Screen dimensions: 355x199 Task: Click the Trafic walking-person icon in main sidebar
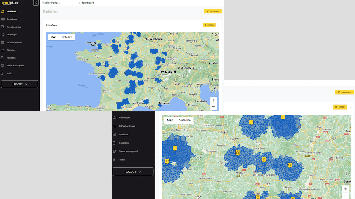(x=2, y=73)
